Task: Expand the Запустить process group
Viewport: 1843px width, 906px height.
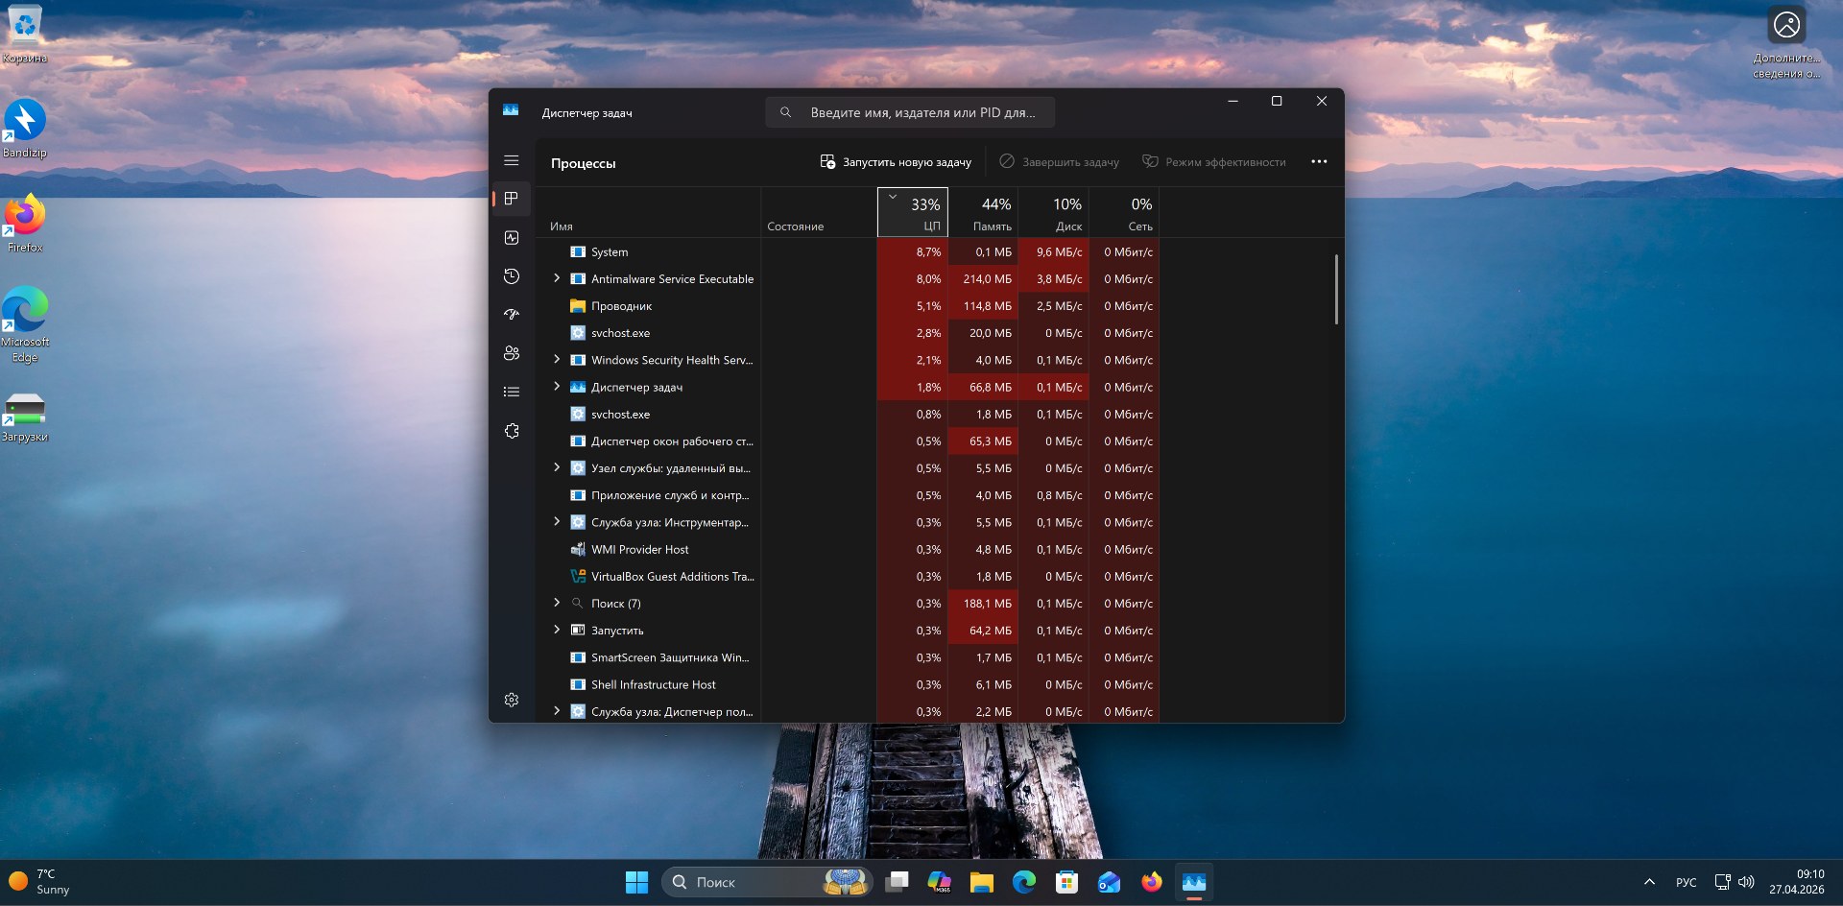Action: 557,630
